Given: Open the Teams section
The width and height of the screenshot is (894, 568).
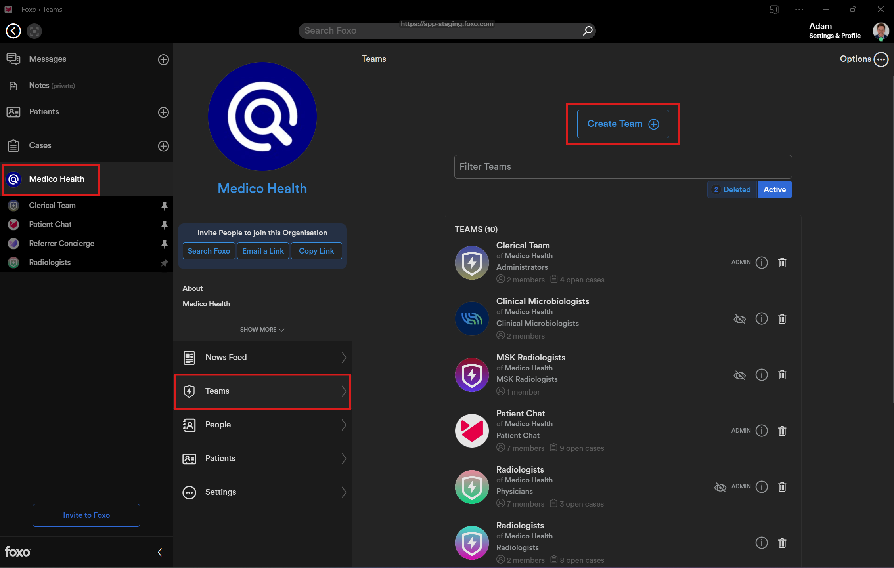Looking at the screenshot, I should [x=262, y=391].
